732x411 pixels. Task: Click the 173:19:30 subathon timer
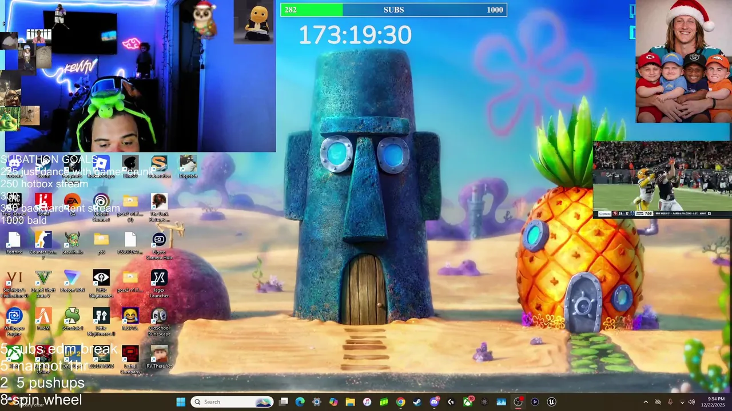point(355,35)
